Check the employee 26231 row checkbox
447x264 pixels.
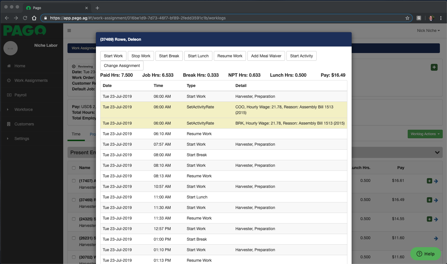(74, 238)
